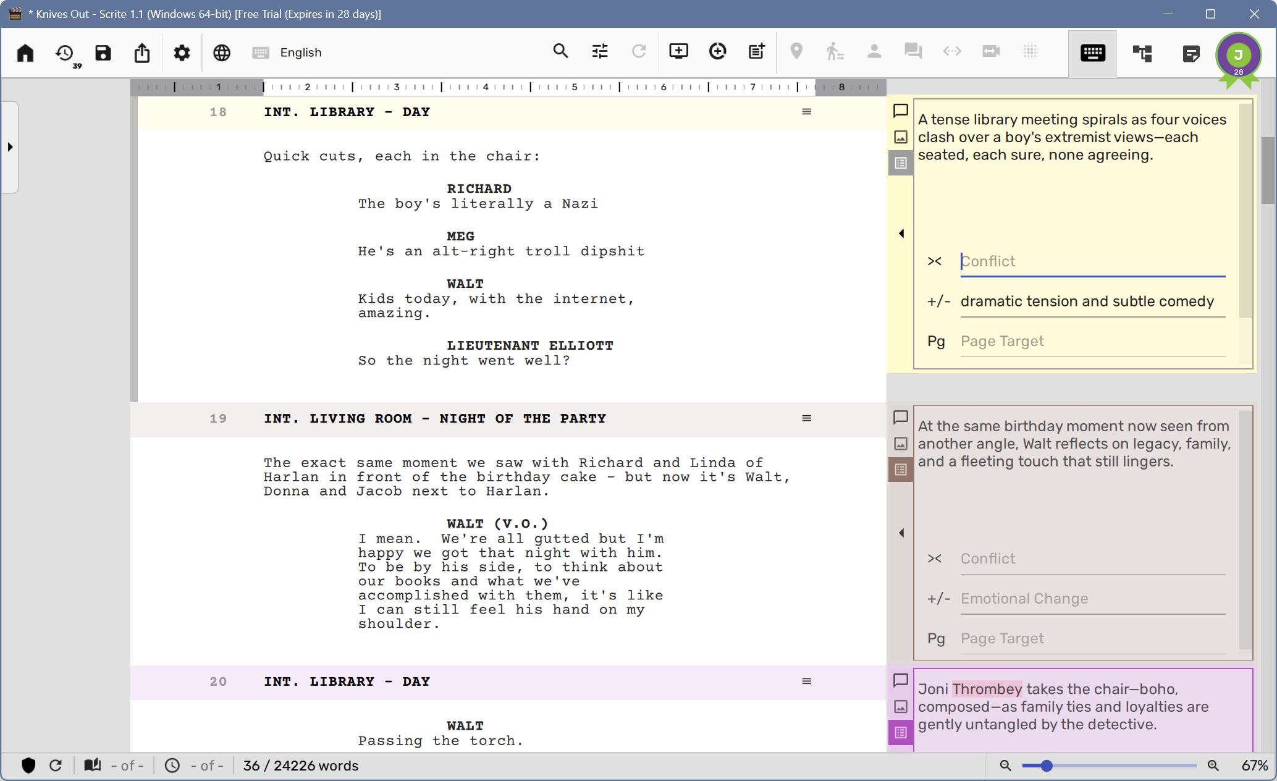
Task: Click the zoom out magnifier
Action: (1006, 766)
